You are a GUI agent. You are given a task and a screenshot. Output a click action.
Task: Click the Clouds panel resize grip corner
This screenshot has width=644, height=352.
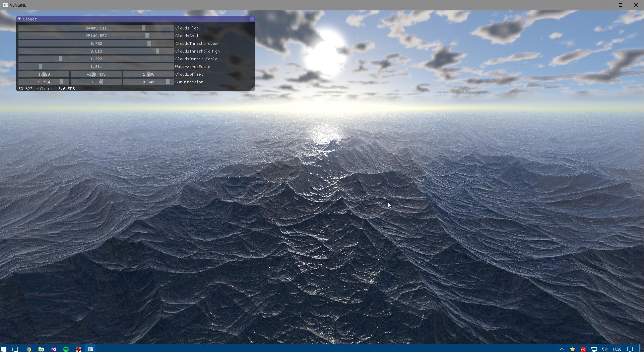click(x=252, y=89)
